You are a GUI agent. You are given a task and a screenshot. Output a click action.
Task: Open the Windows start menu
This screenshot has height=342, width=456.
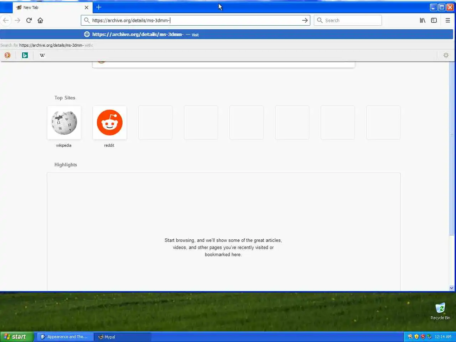17,337
